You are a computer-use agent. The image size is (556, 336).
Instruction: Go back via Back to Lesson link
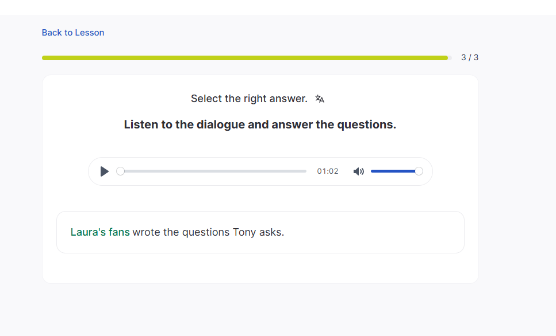73,33
